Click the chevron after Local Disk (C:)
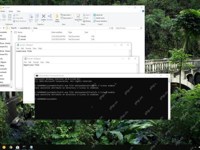This screenshot has height=150, width=200. [x=32, y=28]
